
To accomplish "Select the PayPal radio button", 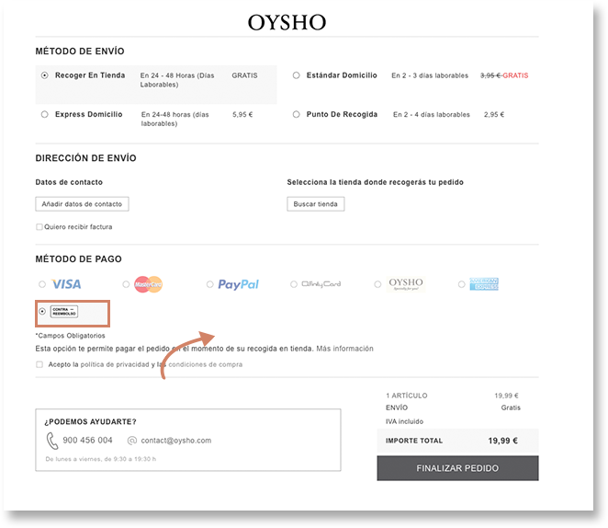I will click(x=209, y=284).
